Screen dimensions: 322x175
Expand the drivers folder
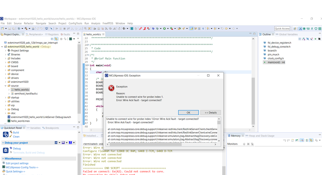[x=5, y=78]
